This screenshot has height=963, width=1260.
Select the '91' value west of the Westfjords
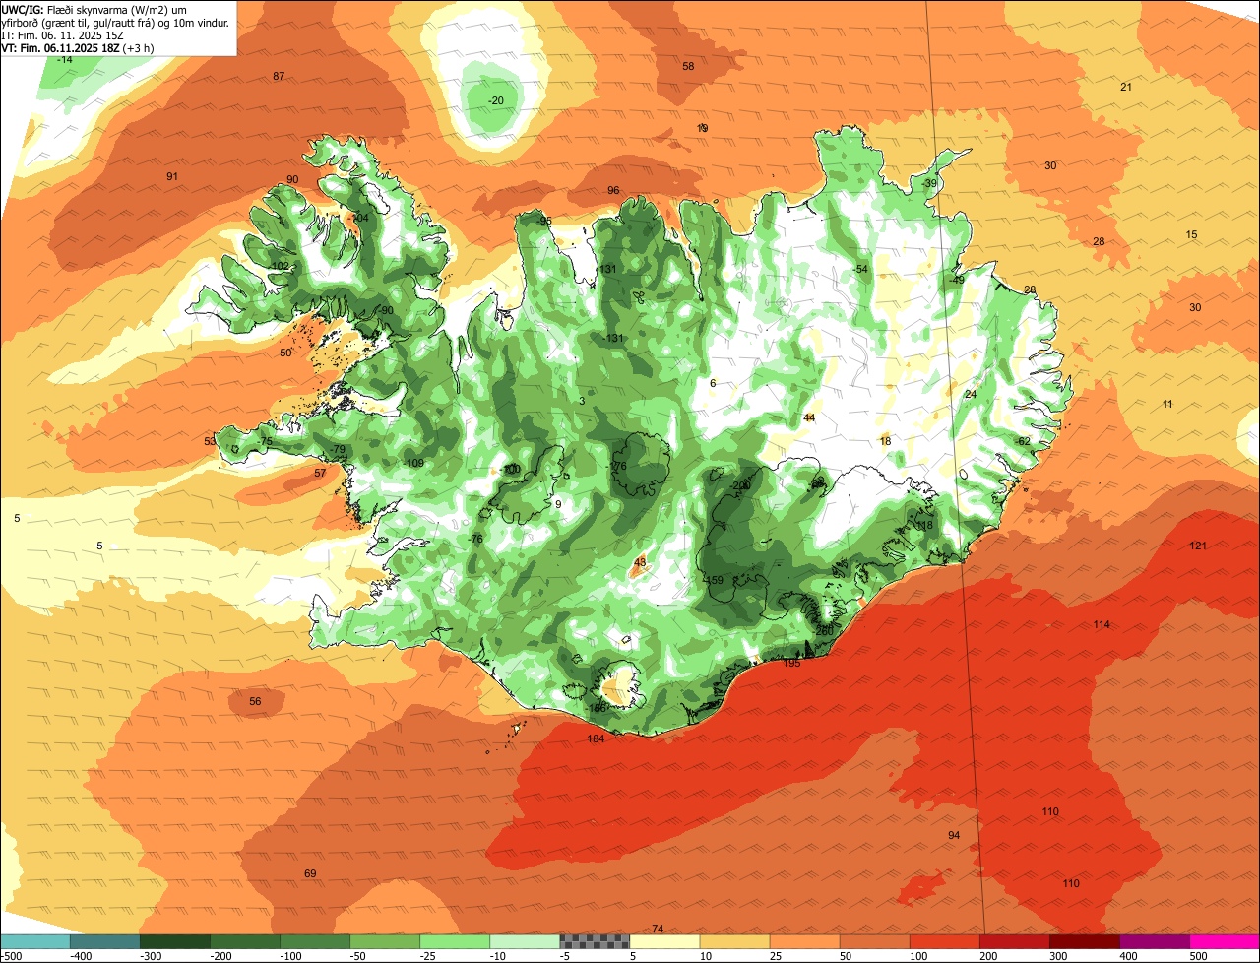click(172, 177)
